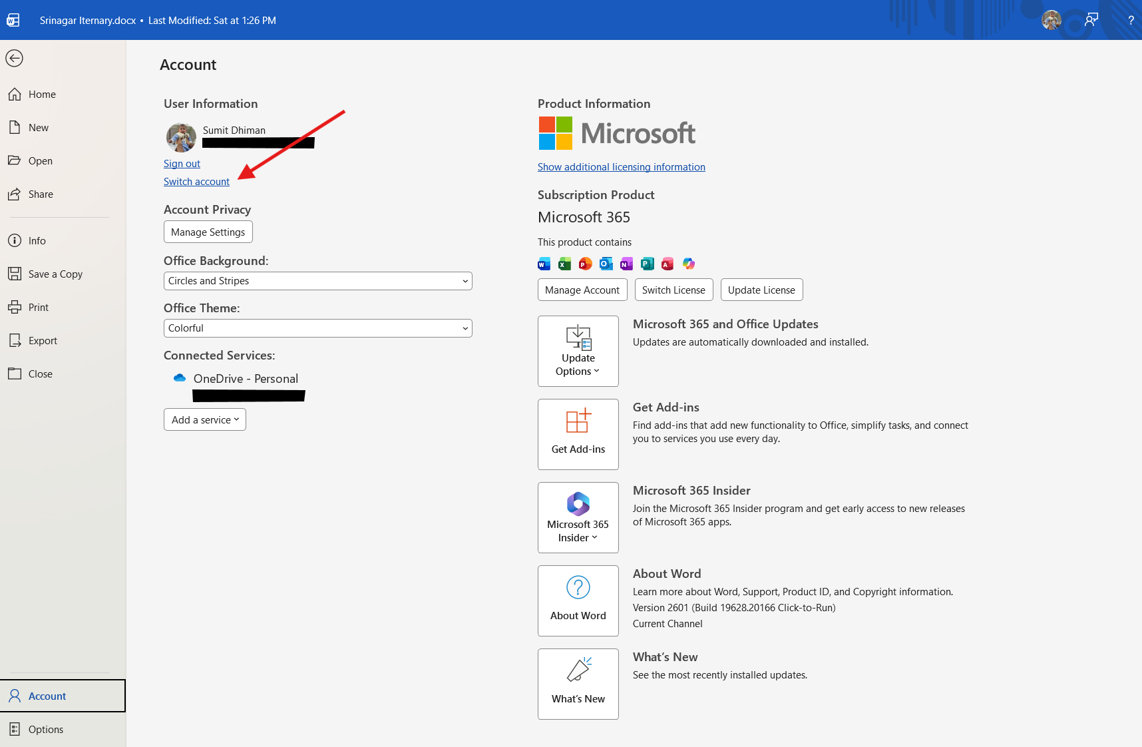Click the Microsoft four-square logo
1142x747 pixels.
556,133
